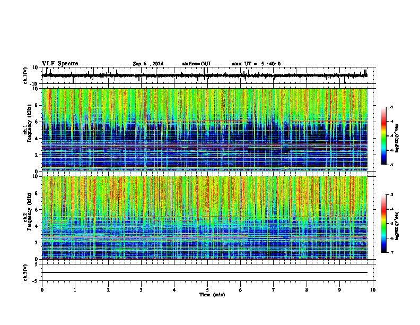Click time axis tick label "5"
Viewport: 420px width, 325px height.
[x=207, y=290]
